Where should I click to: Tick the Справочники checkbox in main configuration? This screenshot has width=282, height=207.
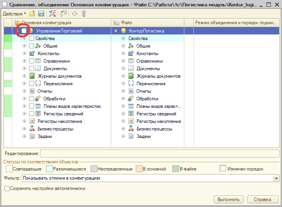32,61
